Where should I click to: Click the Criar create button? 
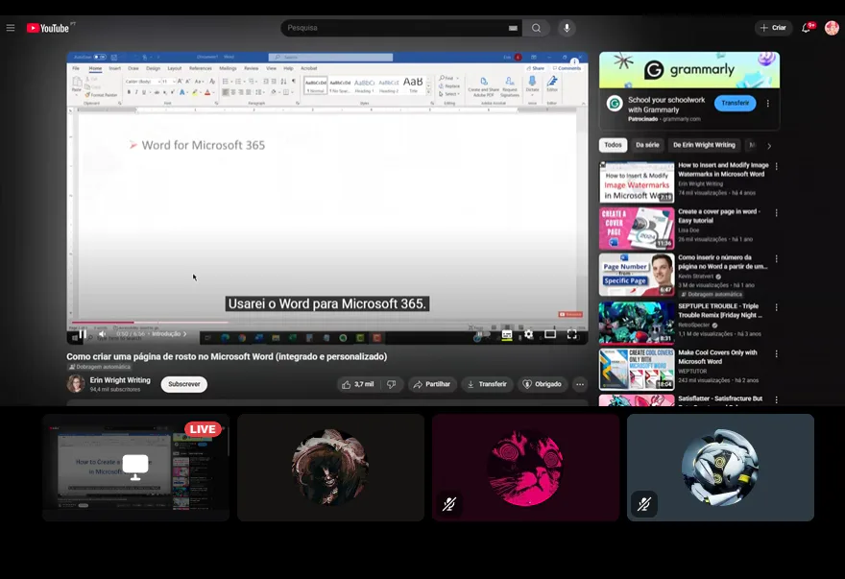point(773,28)
